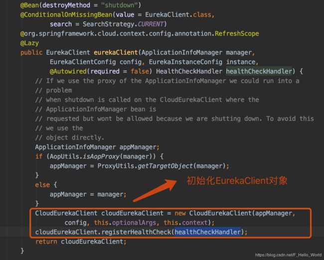
Task: Click cloudEurekaClient in the return statement
Action: pos(92,242)
